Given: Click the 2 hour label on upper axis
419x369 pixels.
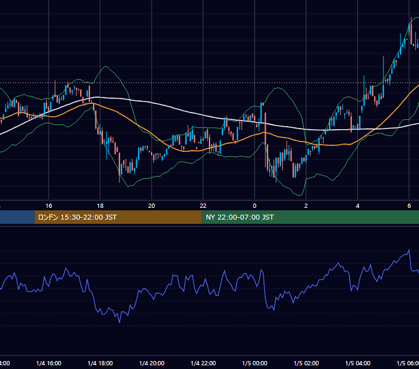Looking at the screenshot, I should tap(306, 206).
